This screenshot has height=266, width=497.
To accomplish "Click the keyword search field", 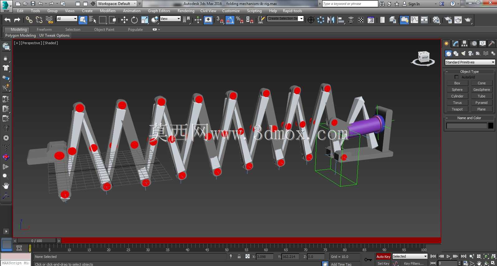I will coord(350,4).
